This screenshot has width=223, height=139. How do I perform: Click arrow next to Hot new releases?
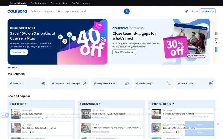pos(100,104)
